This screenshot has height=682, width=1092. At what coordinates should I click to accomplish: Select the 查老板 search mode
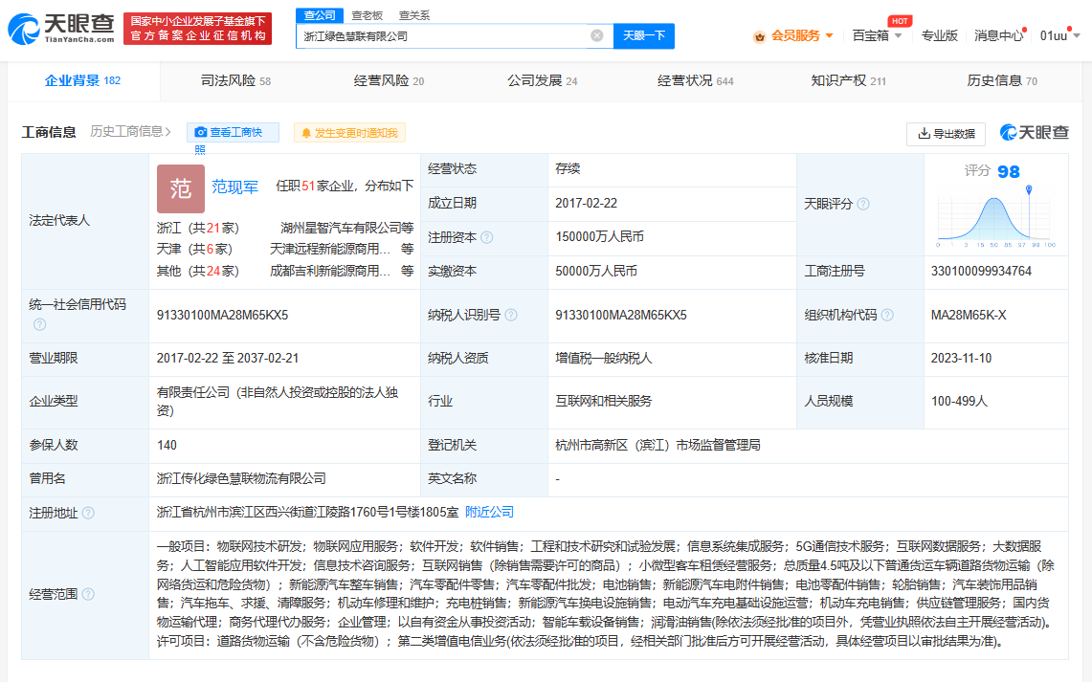tap(367, 15)
